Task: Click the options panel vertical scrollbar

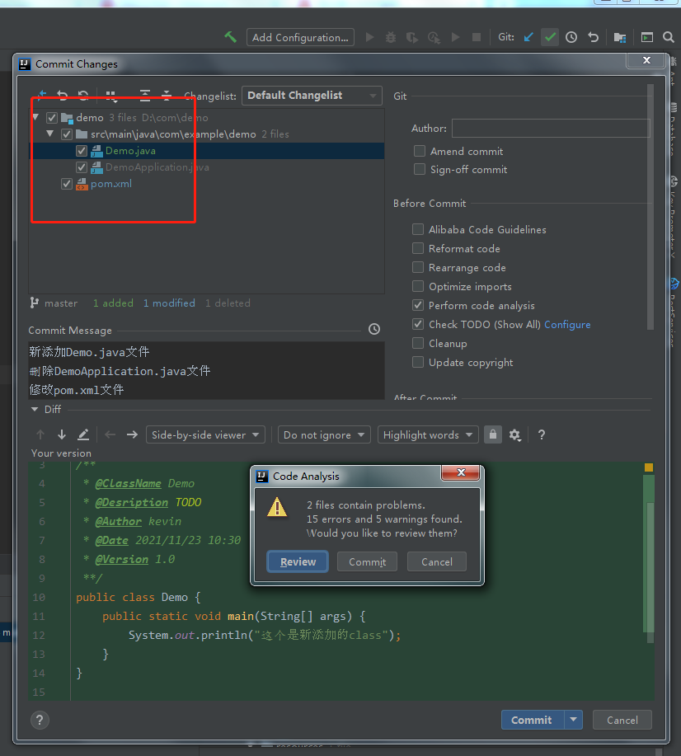Action: click(x=650, y=207)
